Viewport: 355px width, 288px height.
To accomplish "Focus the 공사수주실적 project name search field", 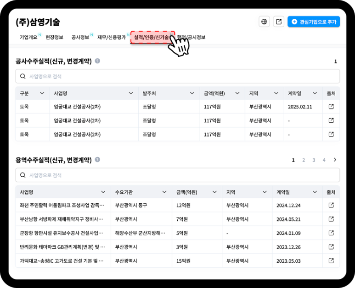I will point(177,76).
